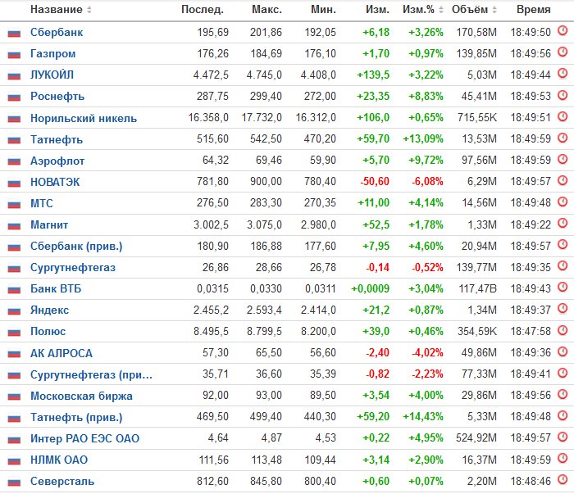Image resolution: width=574 pixels, height=494 pixels.
Task: Open the Интер РАО ЕЭС ОАО link
Action: tap(85, 438)
